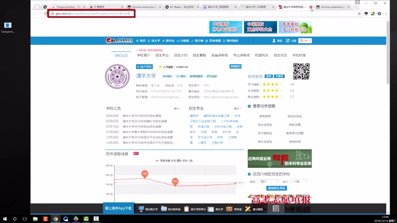Select the 学校主页 tab

click(121, 55)
